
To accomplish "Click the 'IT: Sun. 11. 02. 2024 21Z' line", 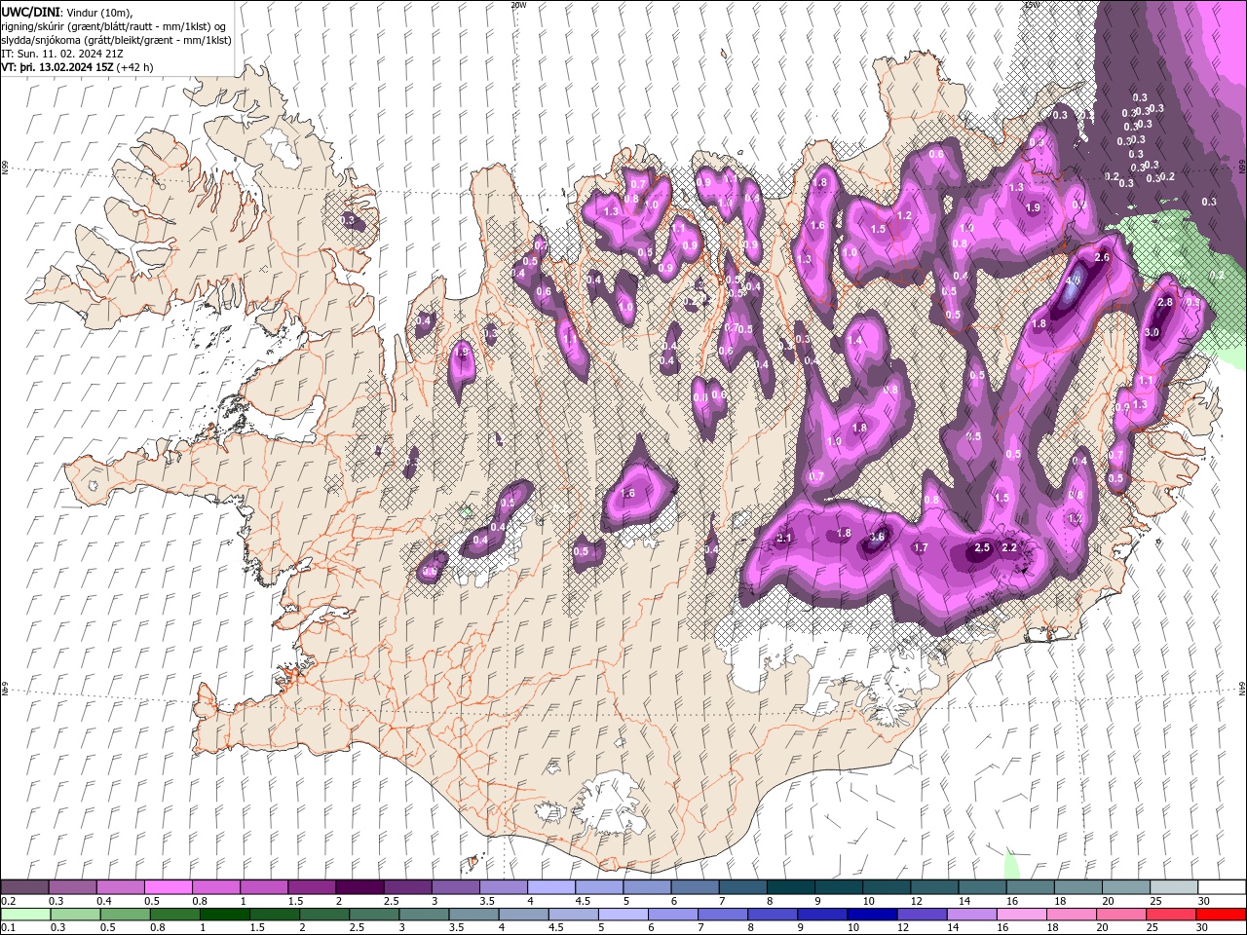I will [x=62, y=54].
